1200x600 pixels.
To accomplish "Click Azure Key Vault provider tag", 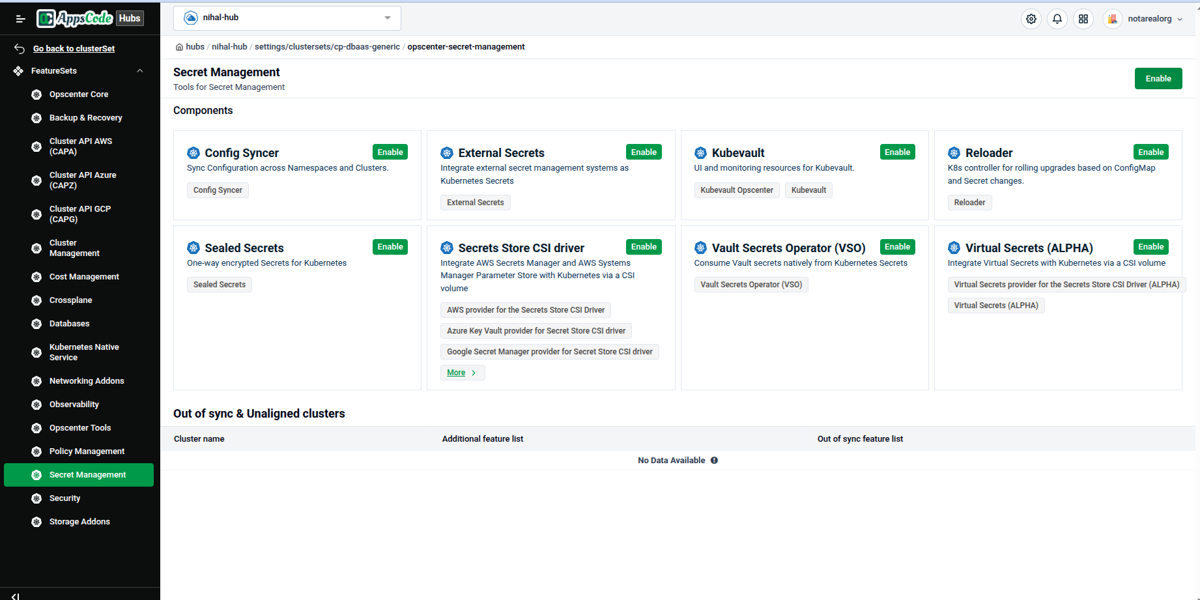I will click(536, 331).
